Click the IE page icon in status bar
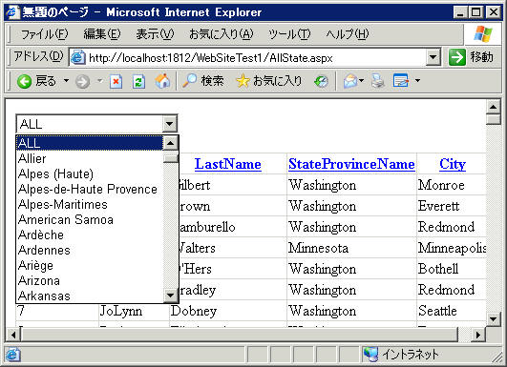507x367 pixels. 12,355
